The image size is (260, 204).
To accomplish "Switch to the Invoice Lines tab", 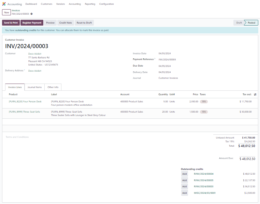I will point(15,87).
